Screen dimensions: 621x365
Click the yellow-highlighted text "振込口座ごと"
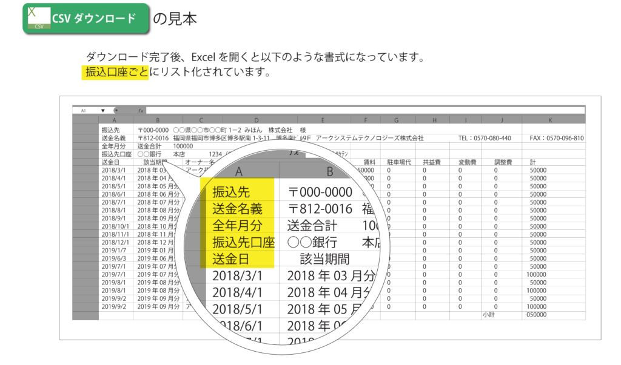tap(116, 73)
